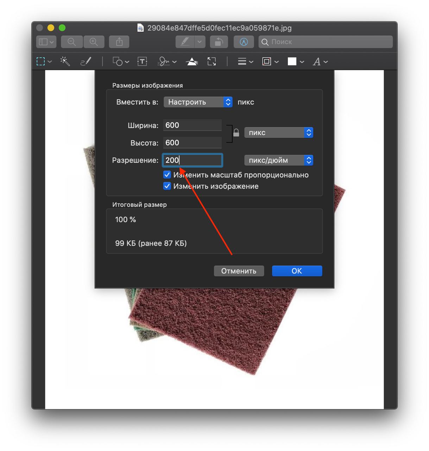Insert a Text box annotation

click(x=142, y=61)
